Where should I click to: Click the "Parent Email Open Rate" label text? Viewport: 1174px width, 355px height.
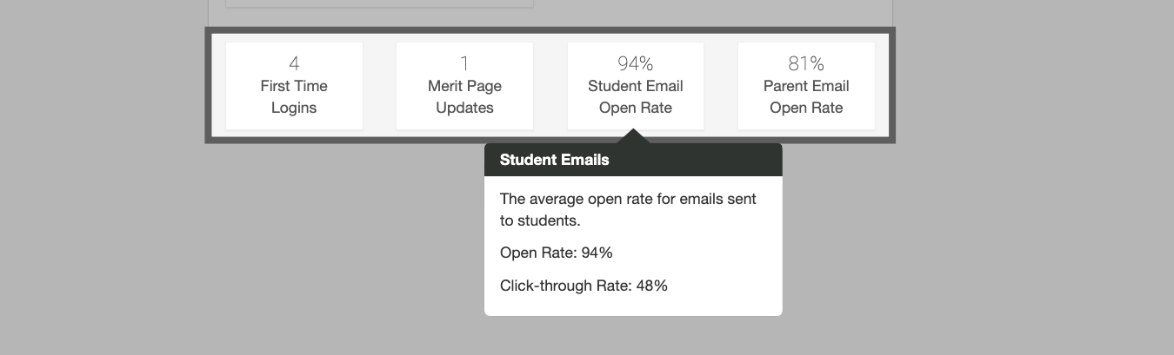click(806, 97)
